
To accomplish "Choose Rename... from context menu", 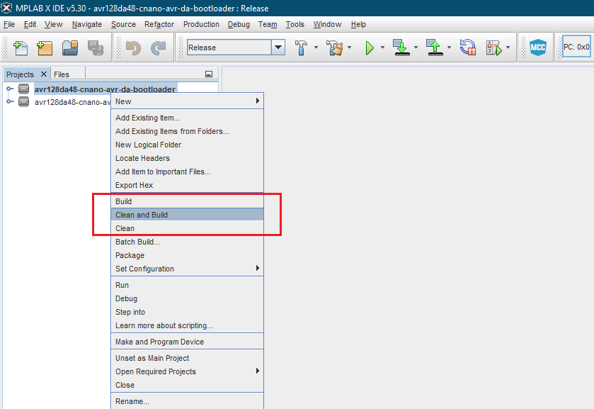I will 187,401.
